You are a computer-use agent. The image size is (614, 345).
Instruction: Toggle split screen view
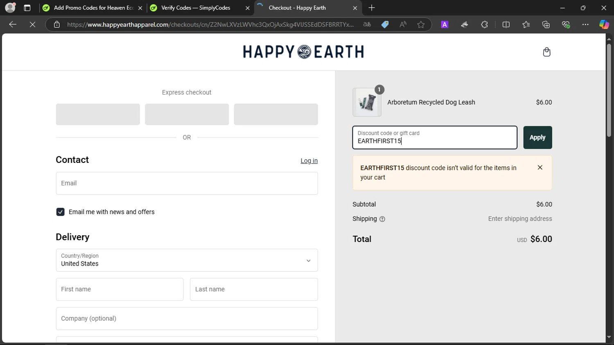pyautogui.click(x=506, y=25)
